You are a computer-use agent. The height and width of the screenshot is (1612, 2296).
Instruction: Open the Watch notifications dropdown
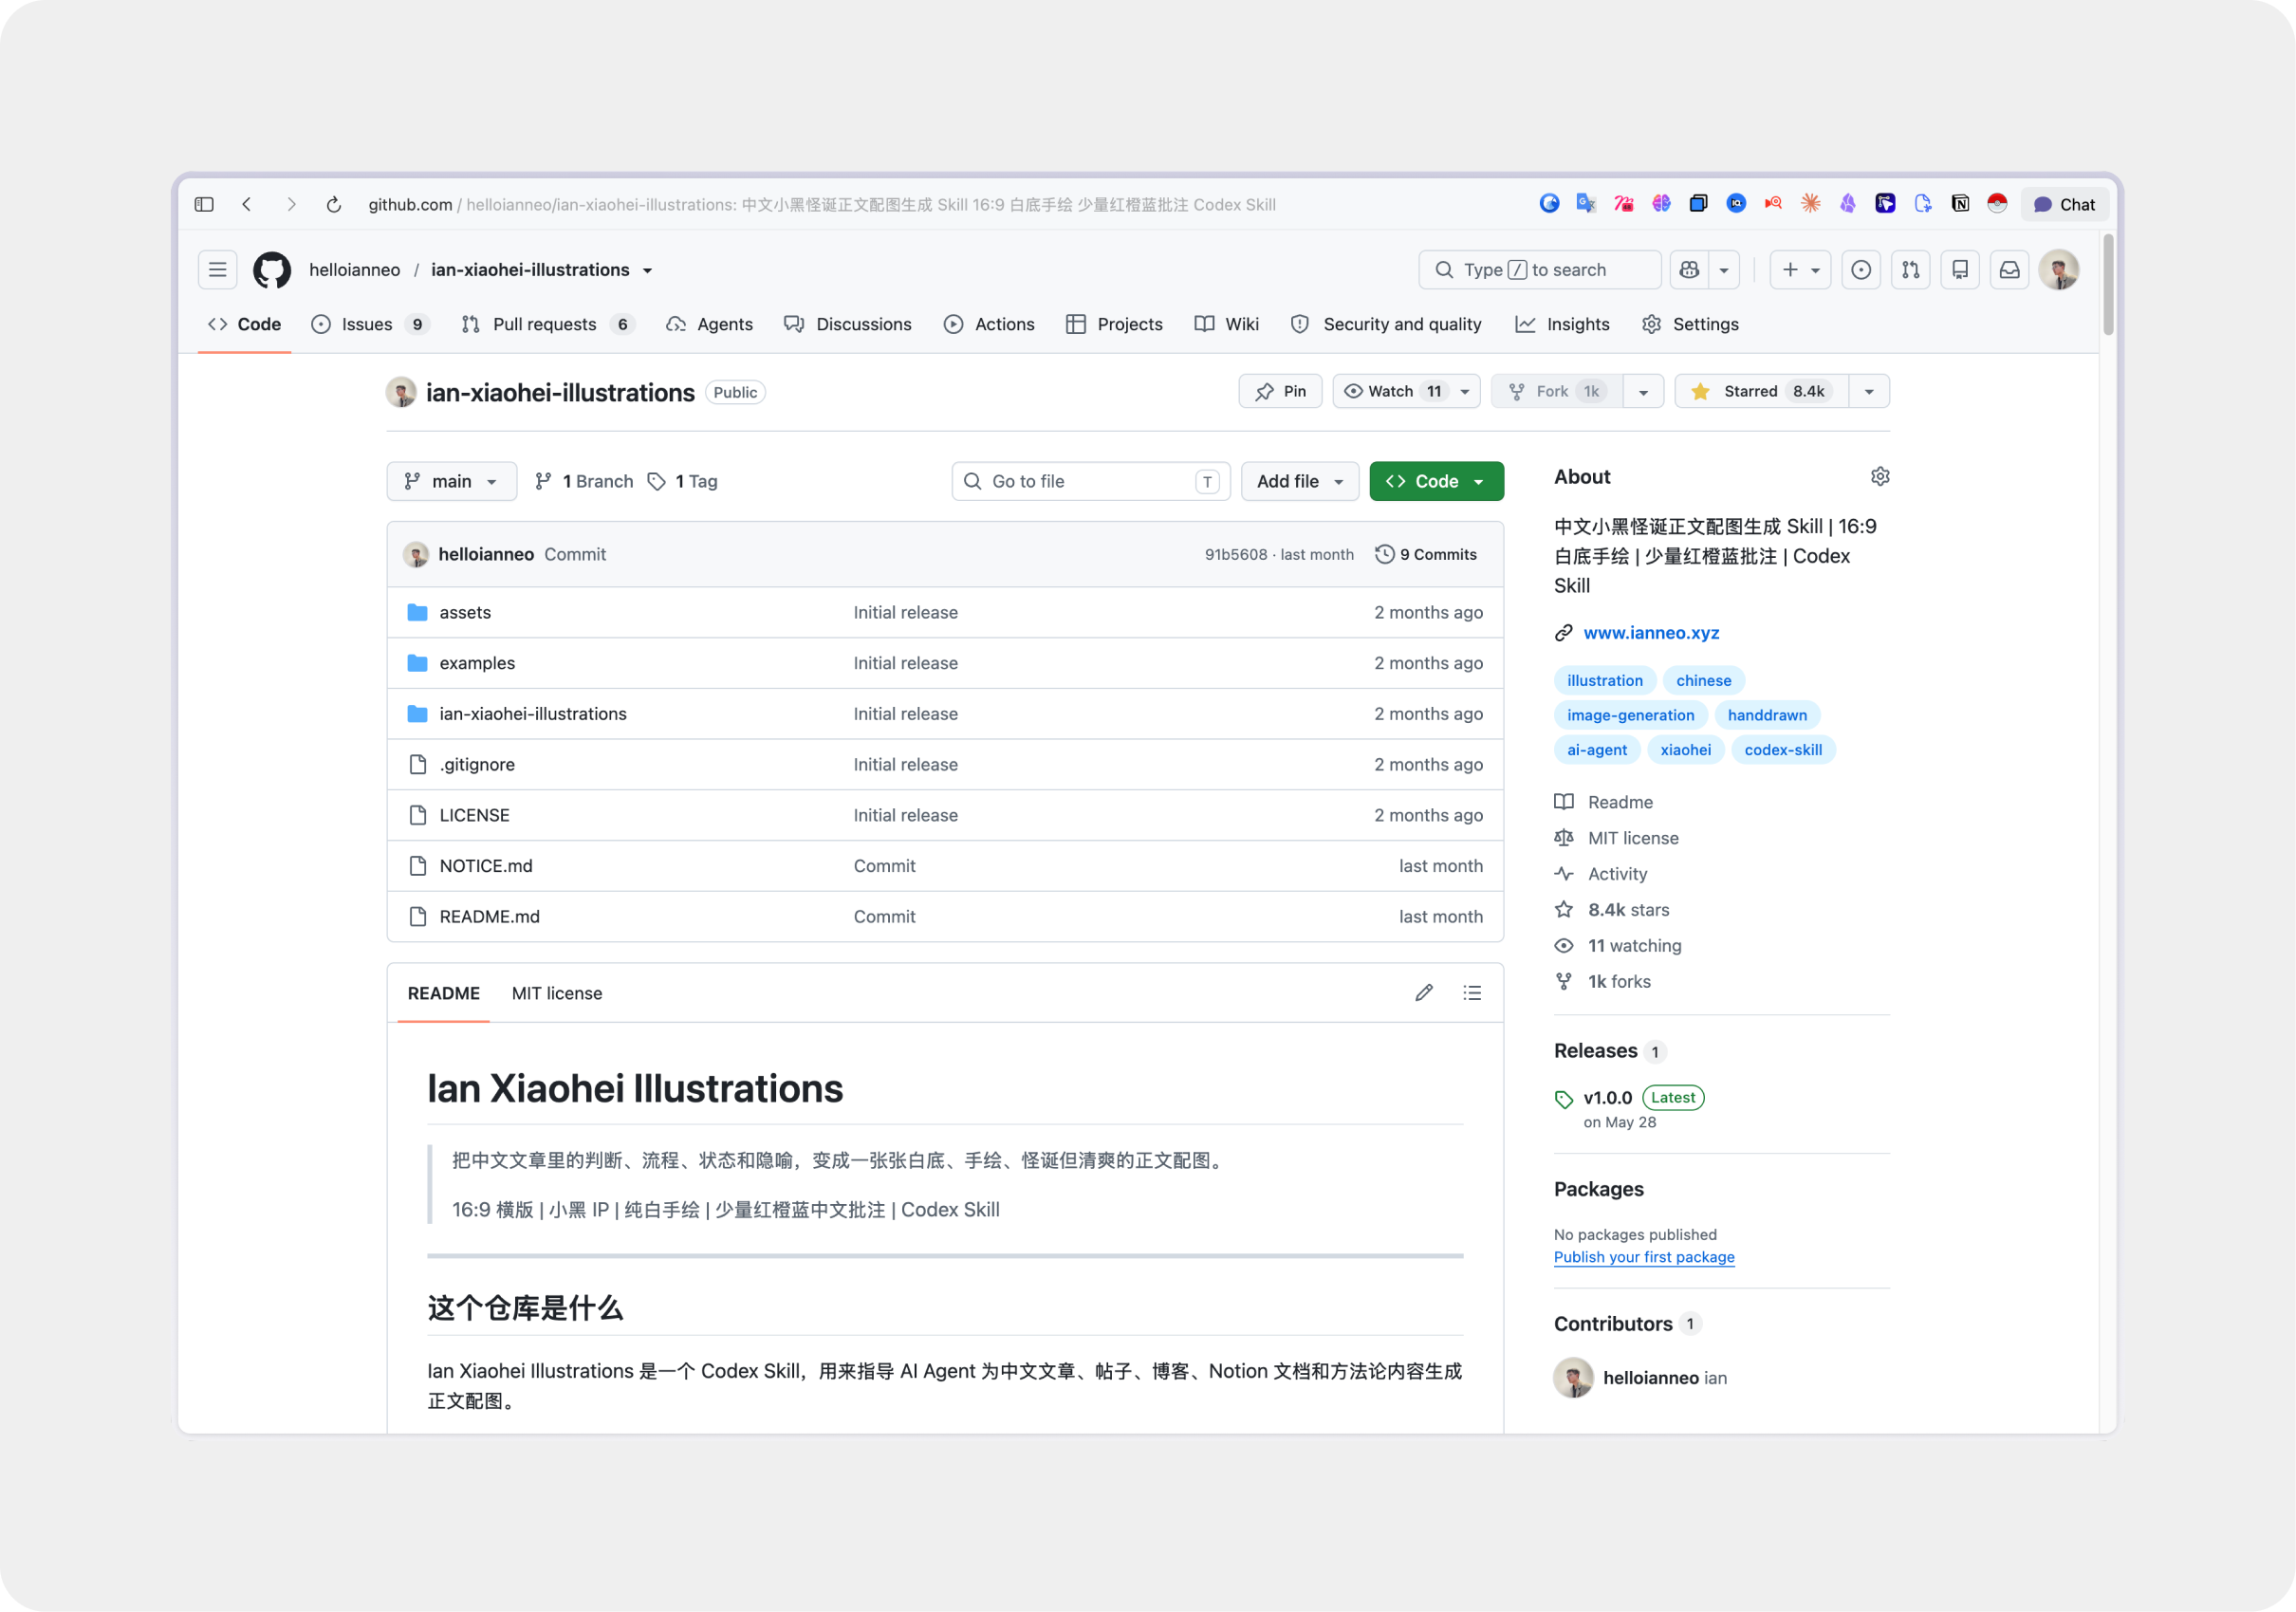1407,391
